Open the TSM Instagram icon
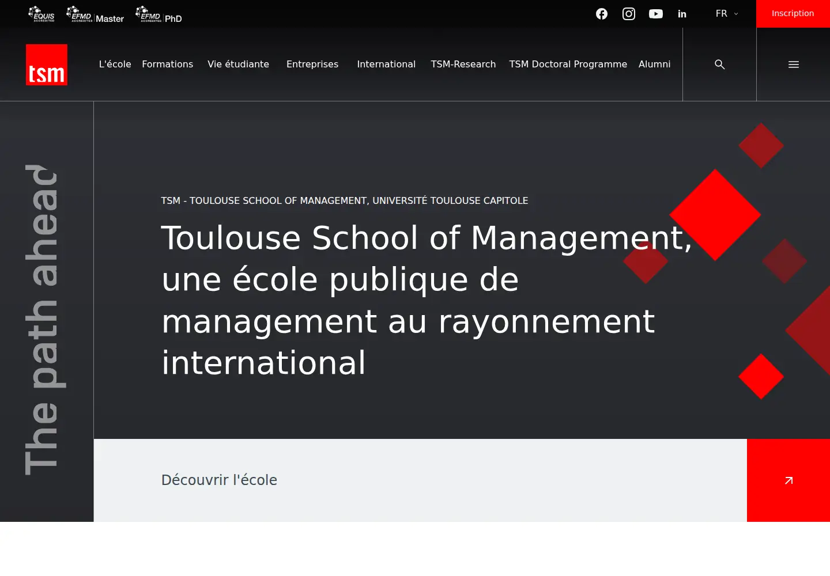The width and height of the screenshot is (830, 576). click(x=629, y=14)
